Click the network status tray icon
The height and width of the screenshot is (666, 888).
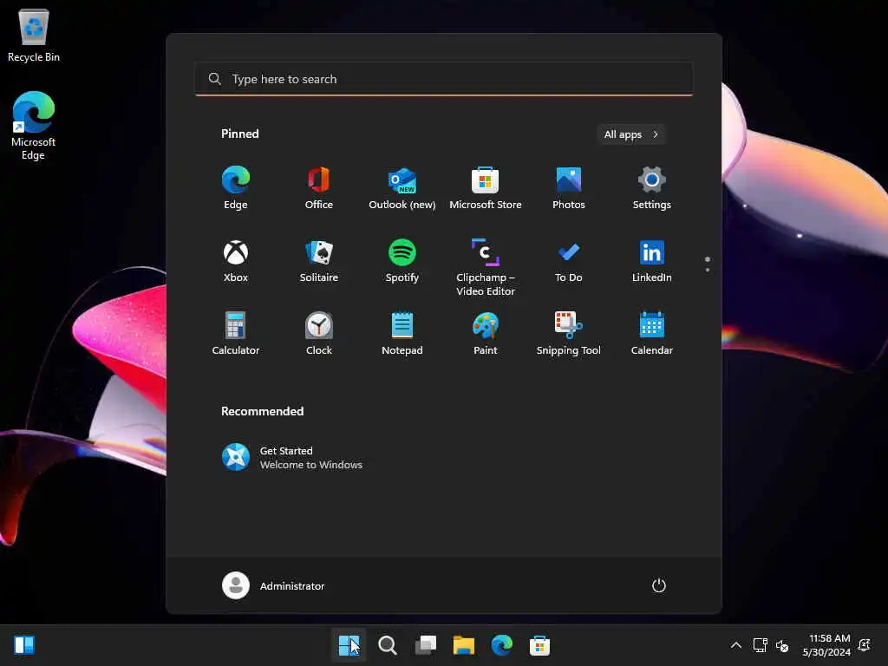(x=760, y=645)
